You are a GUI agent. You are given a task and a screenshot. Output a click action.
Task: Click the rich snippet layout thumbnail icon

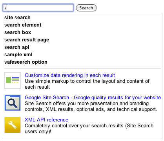coord(13,80)
